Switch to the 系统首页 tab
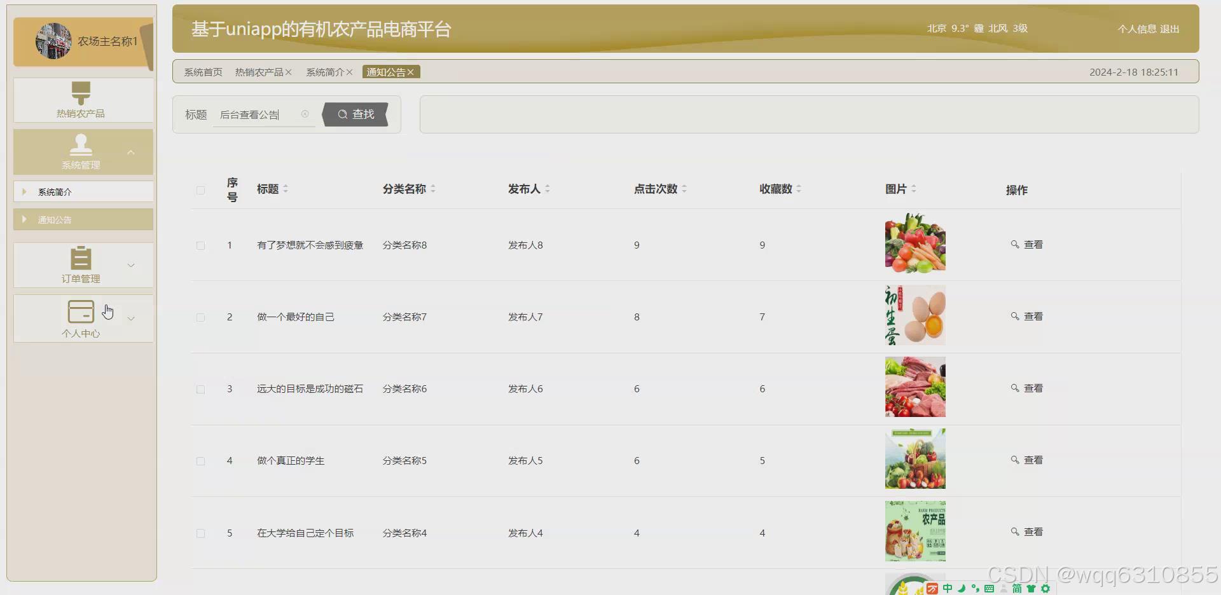Viewport: 1221px width, 595px height. pyautogui.click(x=202, y=72)
